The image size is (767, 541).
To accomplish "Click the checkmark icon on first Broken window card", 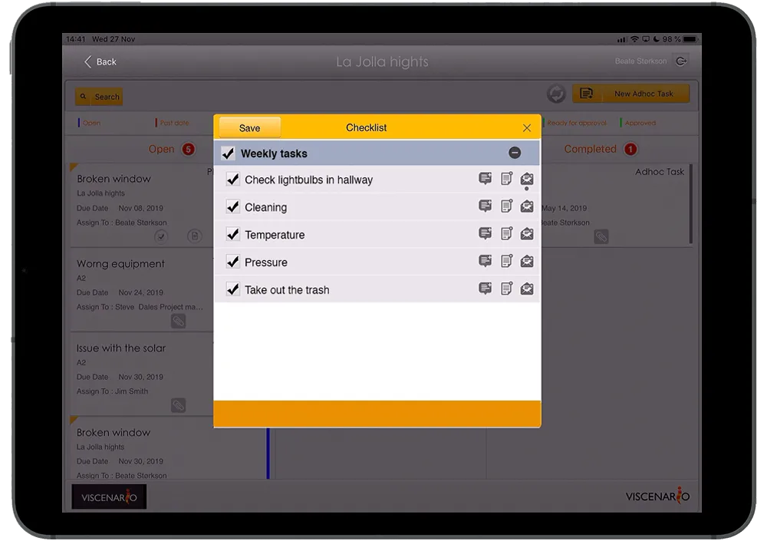I will coord(161,236).
